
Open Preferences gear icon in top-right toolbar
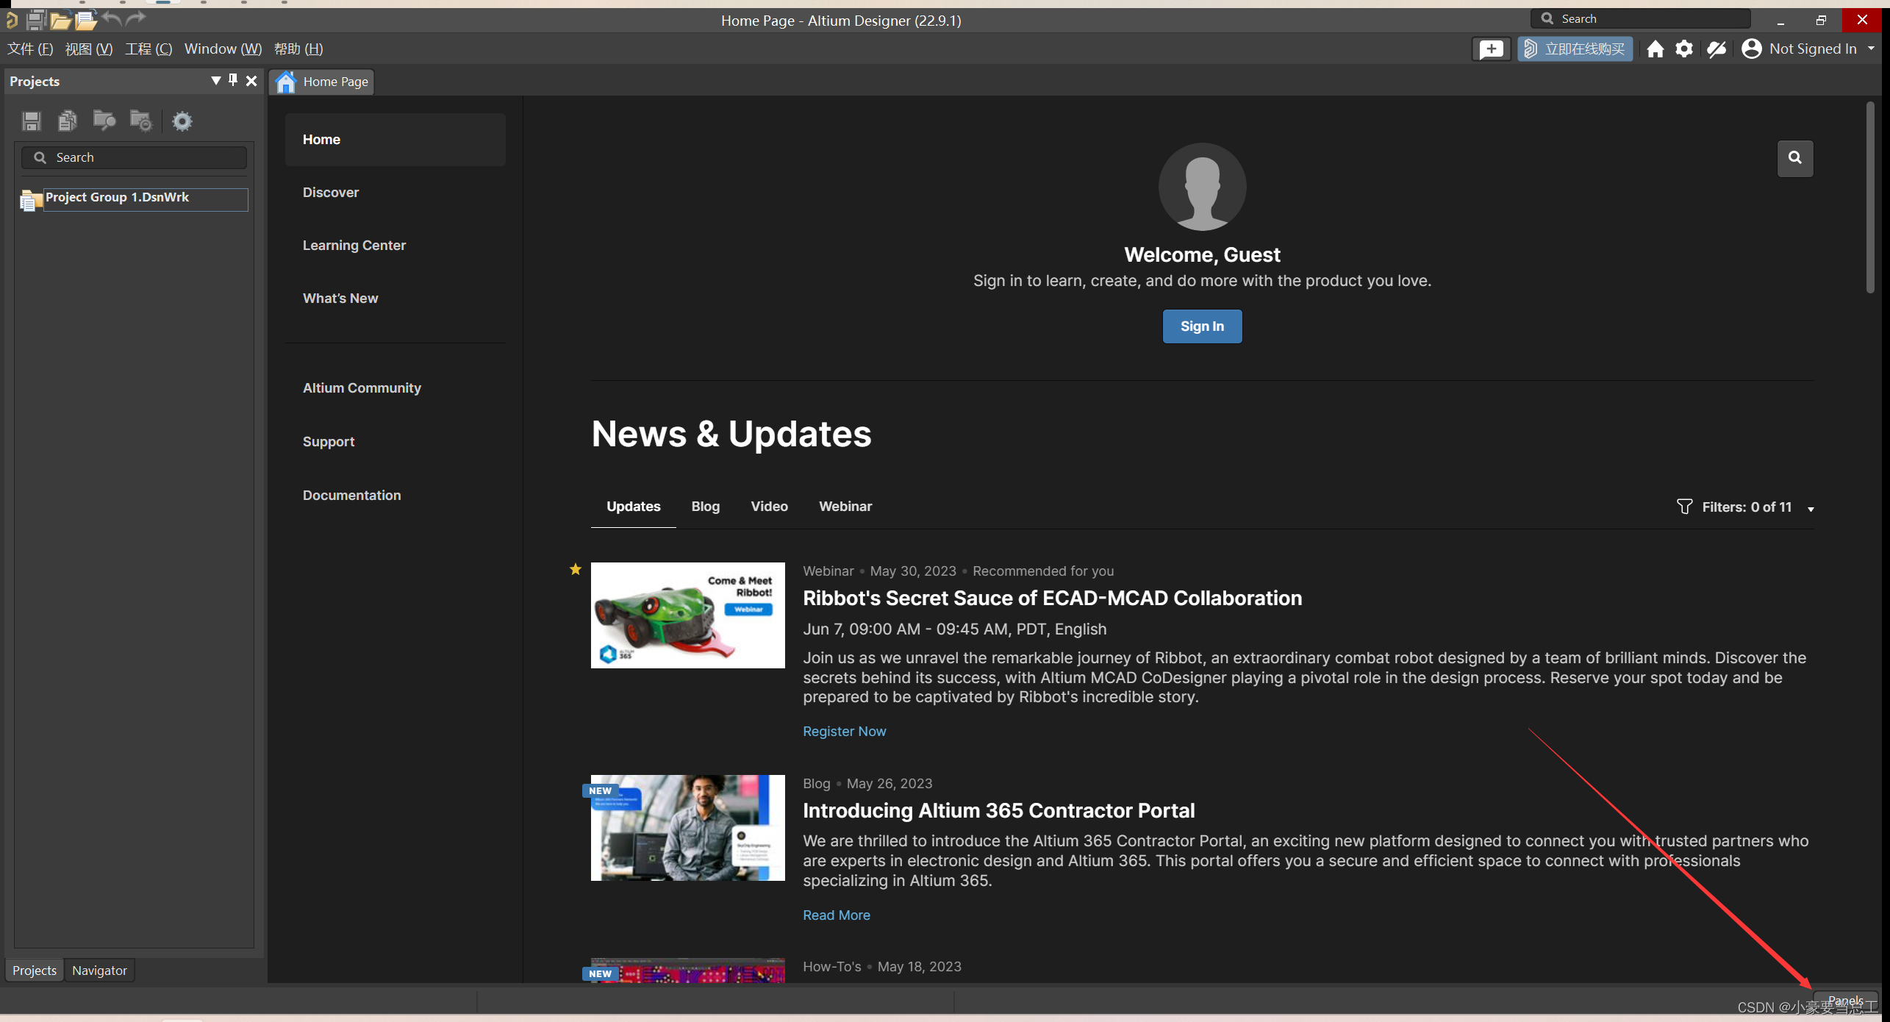[1683, 49]
